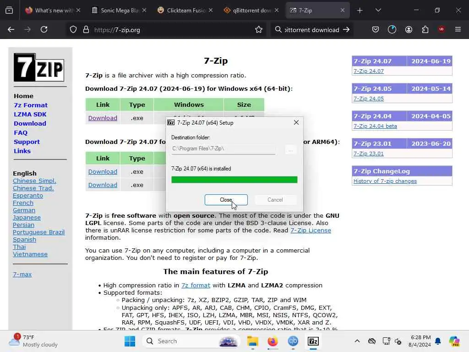Click the installed progress bar in Setup

234,180
